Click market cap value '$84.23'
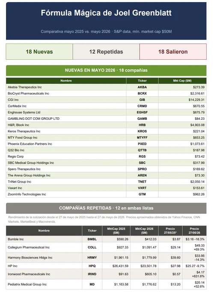 [x=199, y=119]
